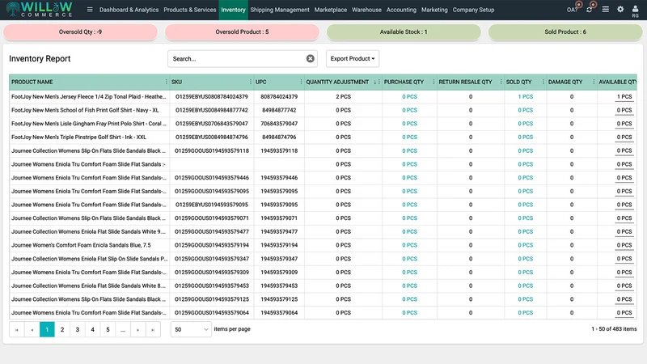
Task: Sort by the UPC column header
Action: click(x=260, y=82)
